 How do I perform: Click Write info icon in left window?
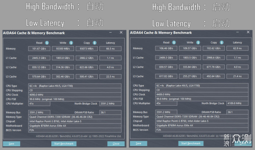point(71,43)
